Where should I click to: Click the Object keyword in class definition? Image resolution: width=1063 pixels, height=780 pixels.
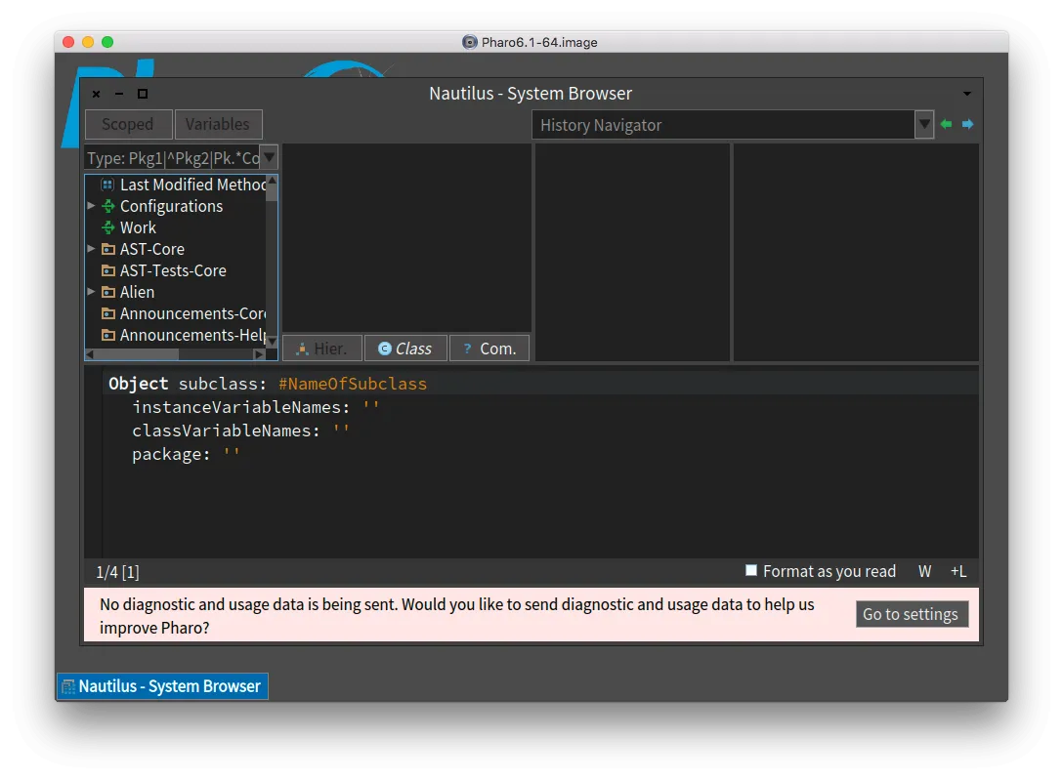[139, 384]
